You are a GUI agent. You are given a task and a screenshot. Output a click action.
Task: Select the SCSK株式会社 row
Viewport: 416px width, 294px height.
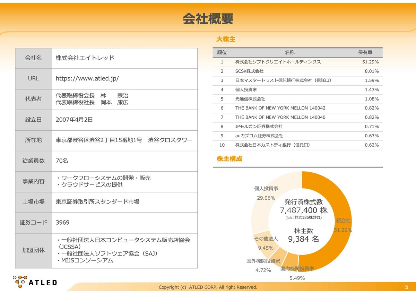pyautogui.click(x=298, y=71)
